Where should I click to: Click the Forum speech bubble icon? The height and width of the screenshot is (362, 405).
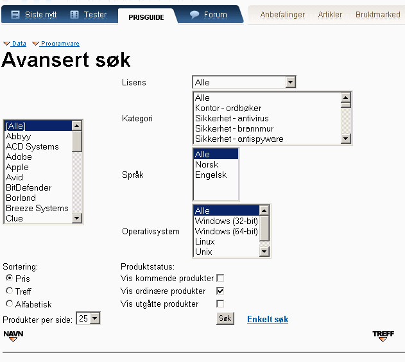click(x=194, y=15)
